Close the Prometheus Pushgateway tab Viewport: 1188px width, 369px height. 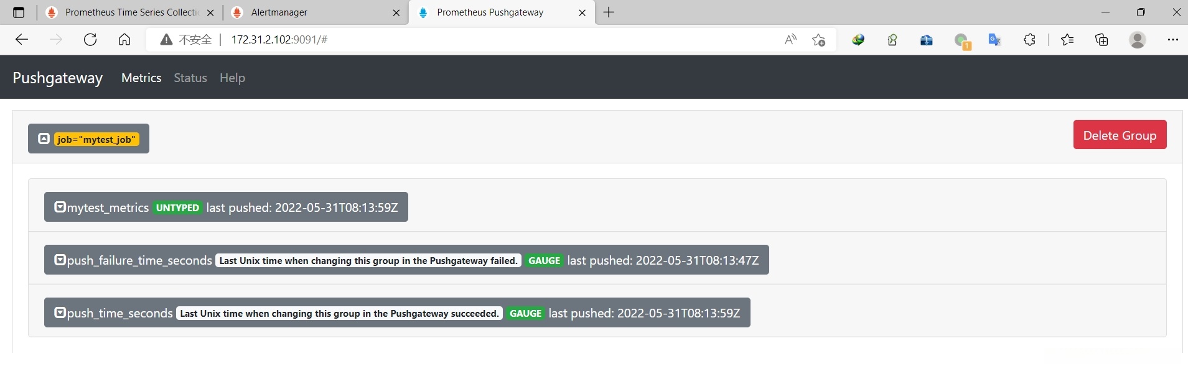click(x=582, y=12)
